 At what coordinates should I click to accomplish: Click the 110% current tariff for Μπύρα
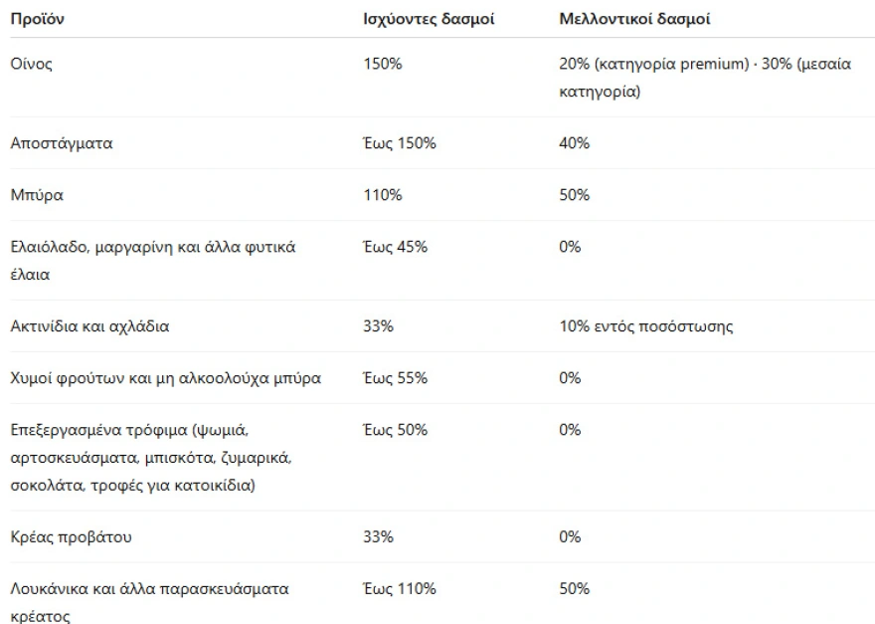(383, 195)
